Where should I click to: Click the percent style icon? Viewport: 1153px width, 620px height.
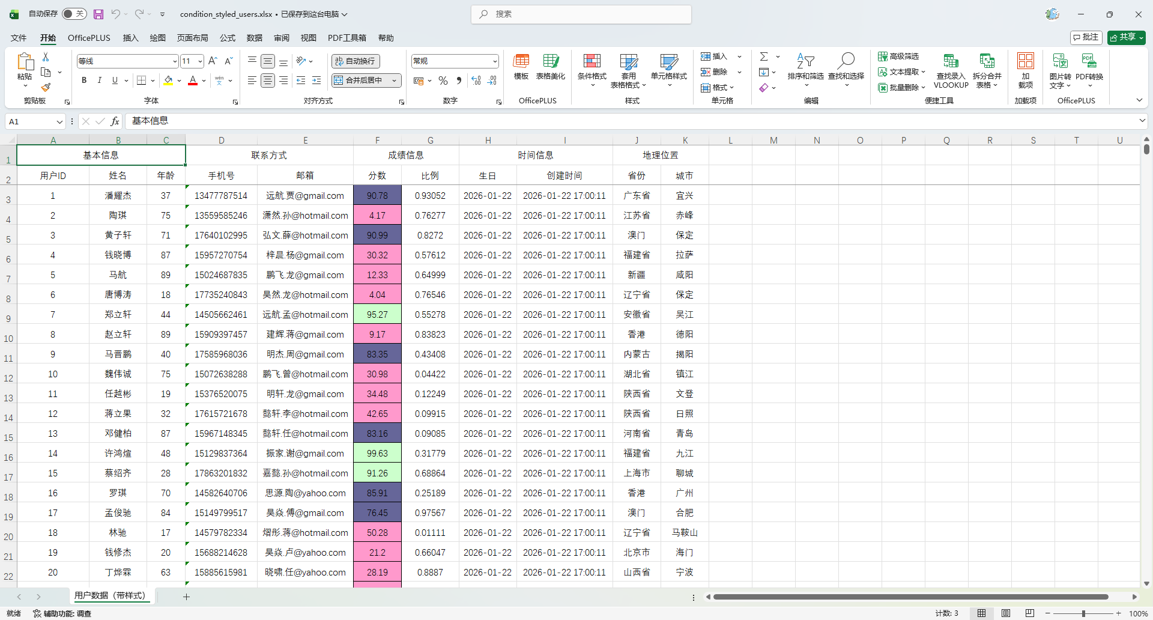tap(443, 81)
